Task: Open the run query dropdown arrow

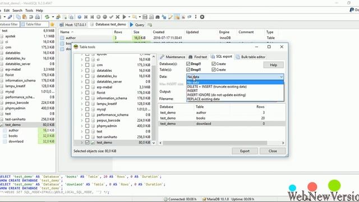Action: point(129,17)
